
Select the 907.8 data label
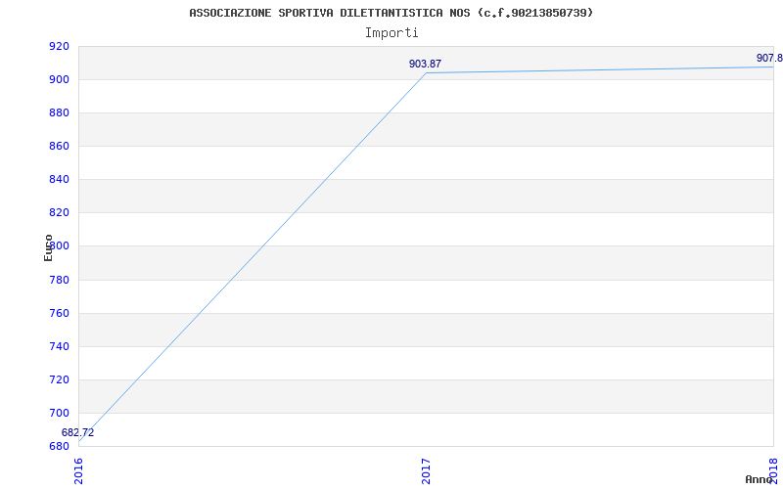(769, 58)
